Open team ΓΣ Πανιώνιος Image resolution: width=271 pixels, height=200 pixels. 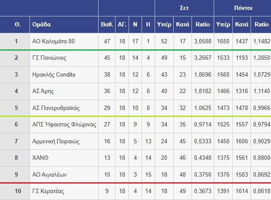coord(49,58)
